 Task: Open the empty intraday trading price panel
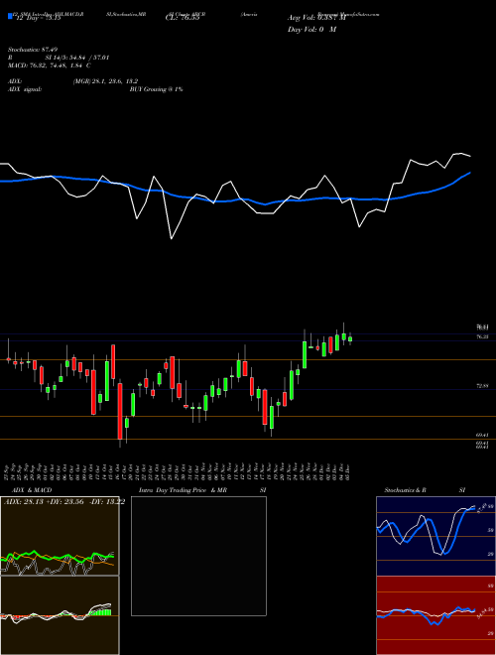tap(198, 556)
